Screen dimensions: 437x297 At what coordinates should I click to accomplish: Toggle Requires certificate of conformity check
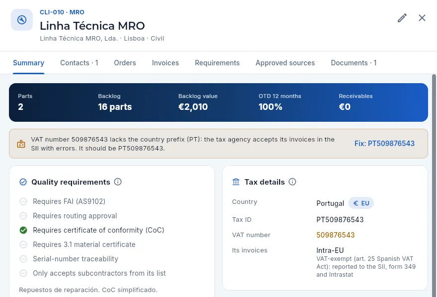(x=23, y=230)
